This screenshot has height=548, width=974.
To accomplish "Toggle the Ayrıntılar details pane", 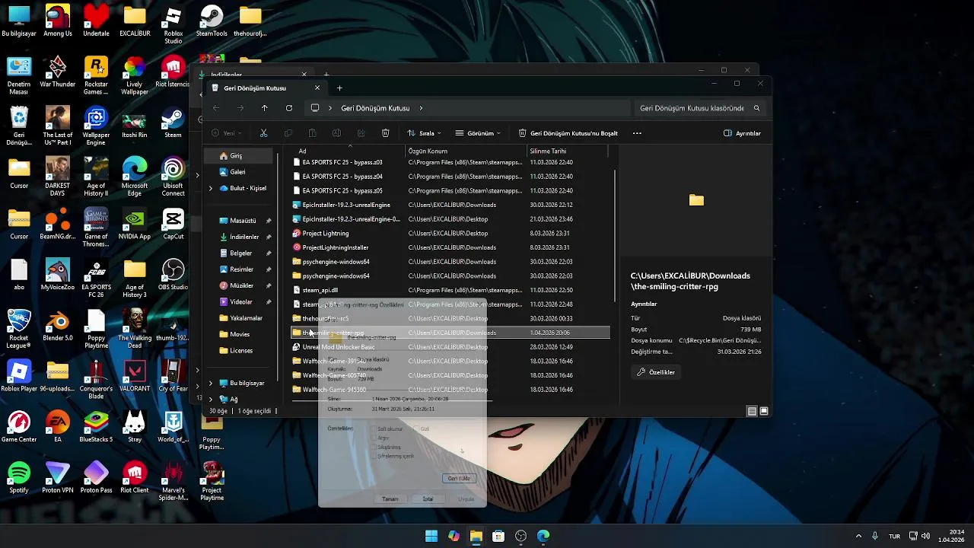I will point(742,133).
